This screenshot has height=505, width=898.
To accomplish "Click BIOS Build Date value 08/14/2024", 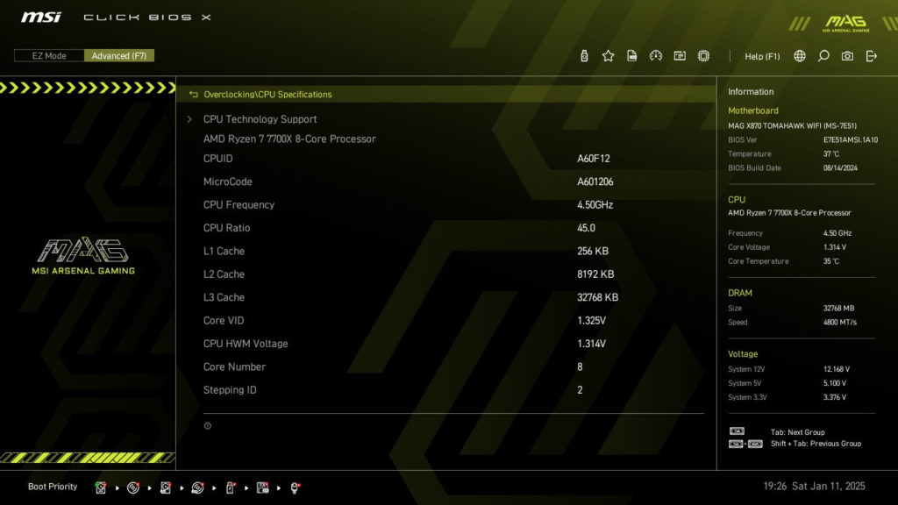I will tap(840, 167).
